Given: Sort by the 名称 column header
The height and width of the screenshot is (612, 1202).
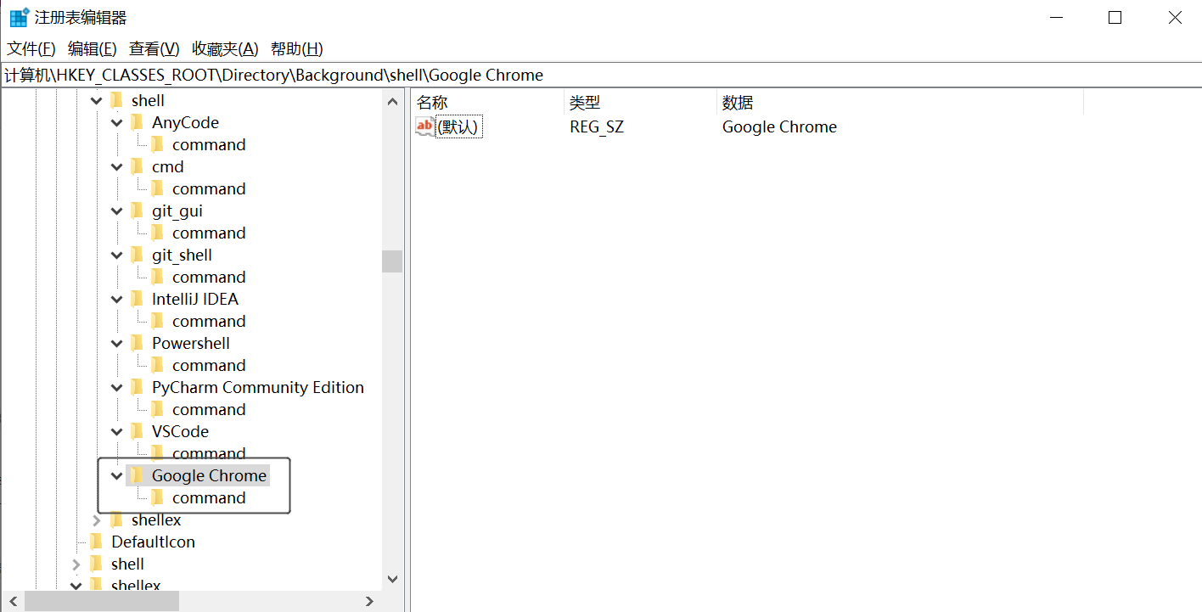Looking at the screenshot, I should [x=487, y=103].
